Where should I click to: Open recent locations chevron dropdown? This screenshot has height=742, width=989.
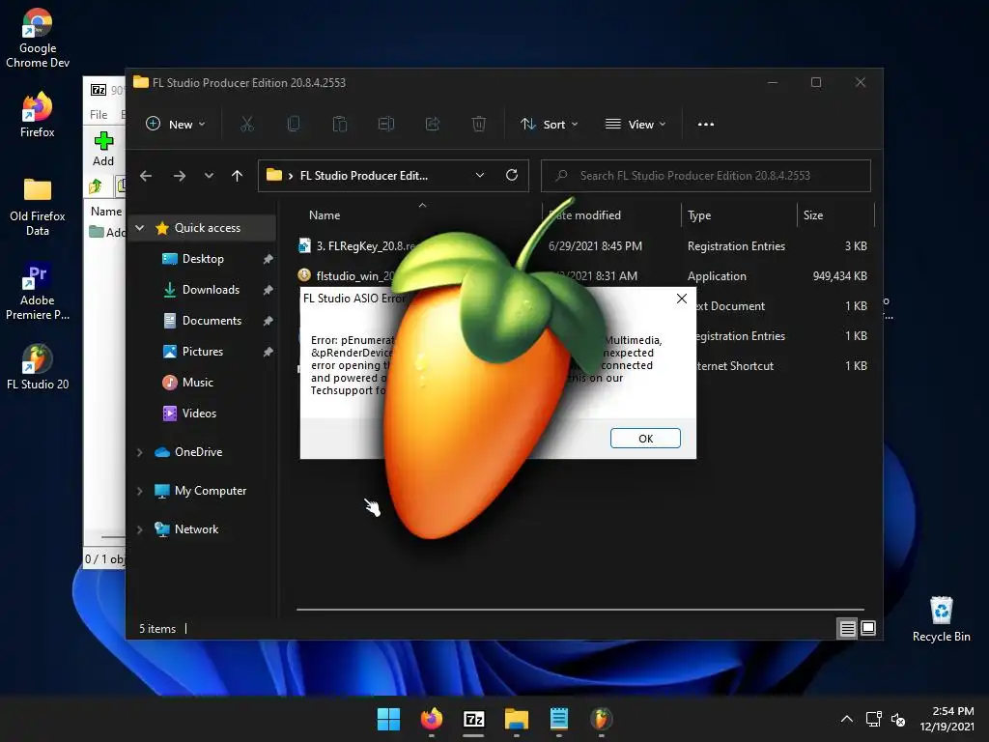click(x=209, y=176)
